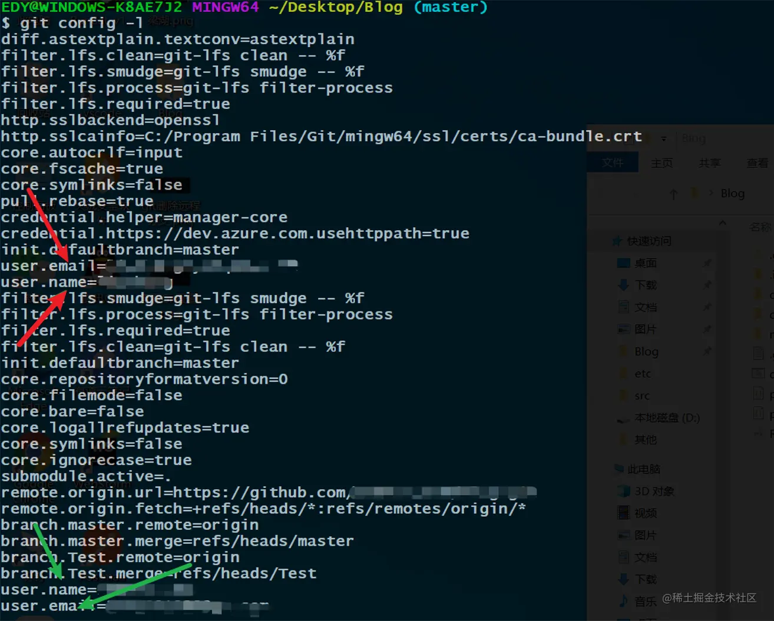
Task: Click 'credential.helper=manager-core' line
Action: [x=144, y=217]
